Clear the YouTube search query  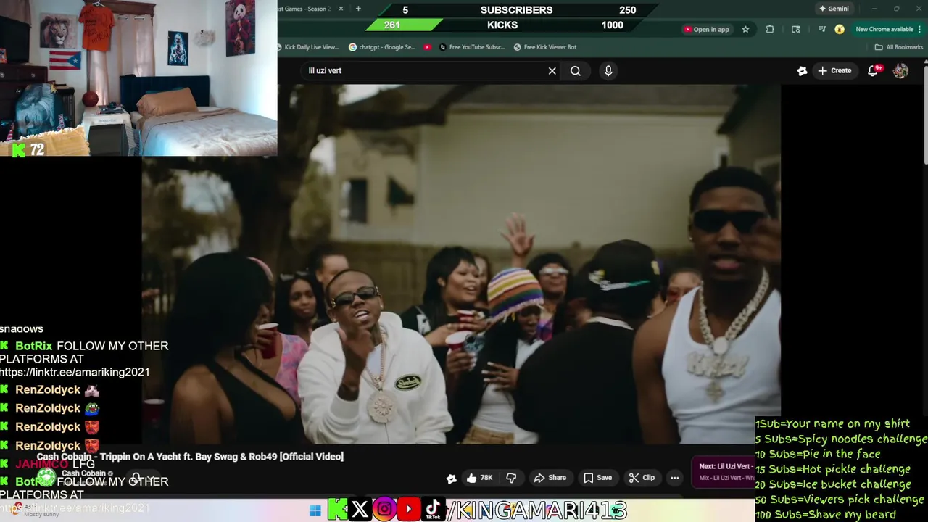coord(552,70)
